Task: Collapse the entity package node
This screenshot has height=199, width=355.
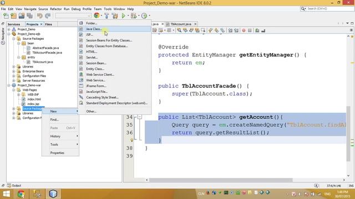Action: (18, 57)
